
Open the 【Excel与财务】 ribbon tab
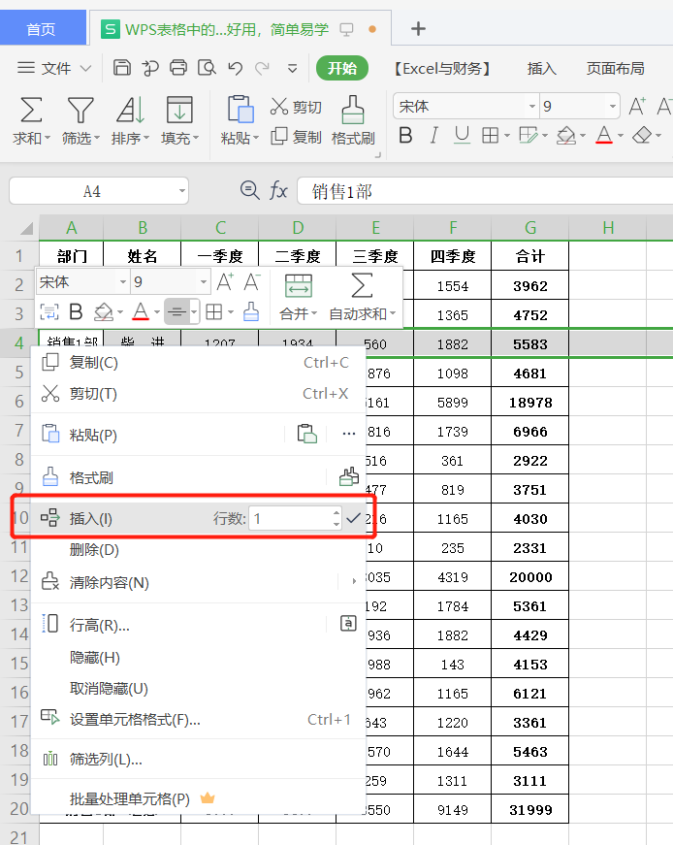441,69
